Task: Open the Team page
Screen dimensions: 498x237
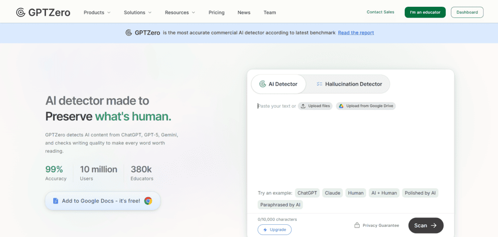Action: pos(270,13)
